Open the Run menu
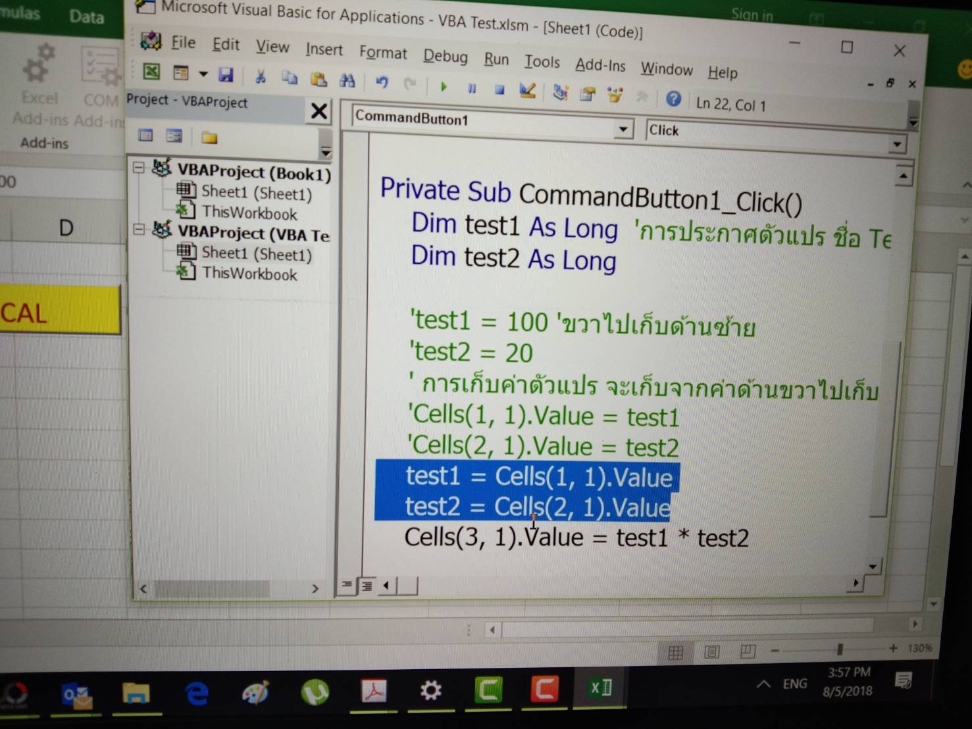972x729 pixels. (x=497, y=59)
